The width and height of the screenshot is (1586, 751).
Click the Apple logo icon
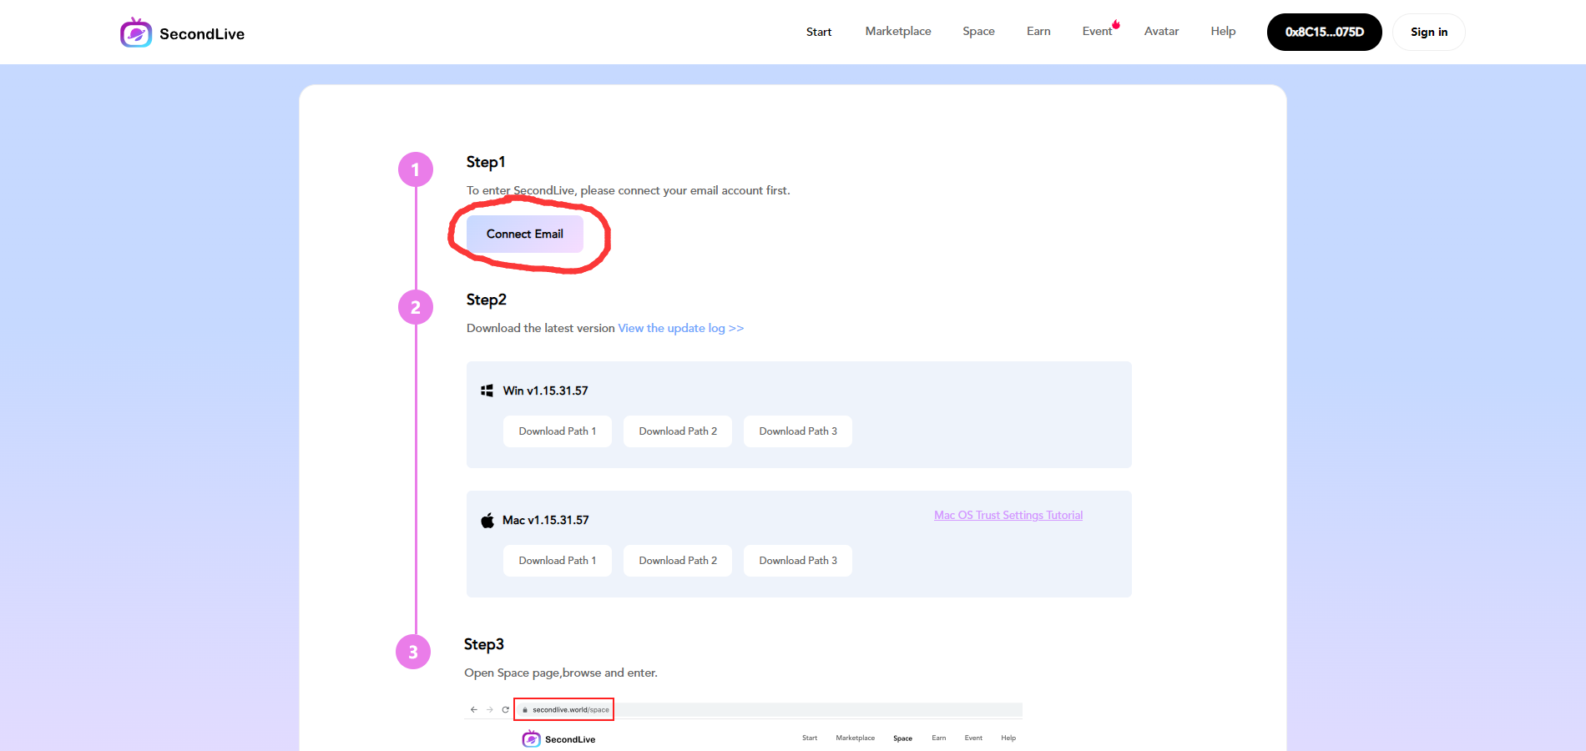487,521
